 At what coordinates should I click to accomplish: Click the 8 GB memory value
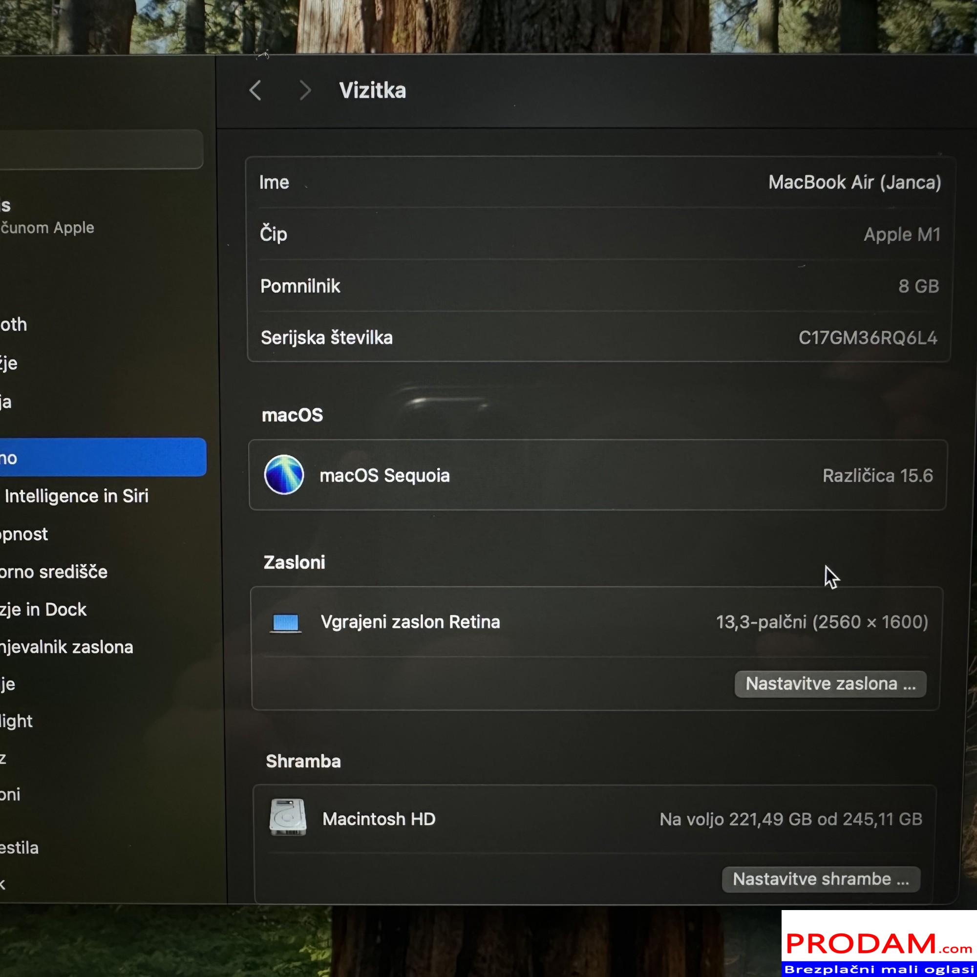[918, 286]
